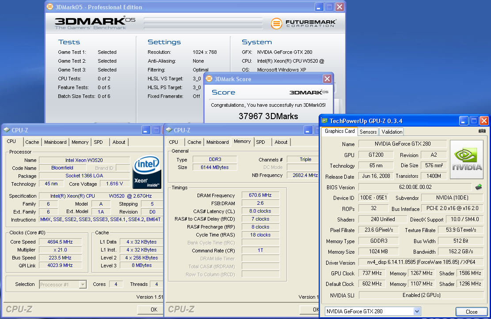Click the Level 3 cache 8 MBytes value
The width and height of the screenshot is (491, 319).
coord(141,265)
